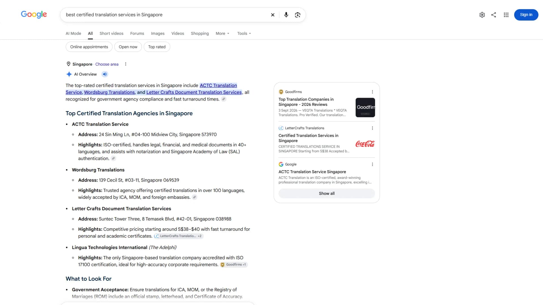Image resolution: width=543 pixels, height=305 pixels.
Task: Switch to AI Mode tab
Action: (x=73, y=33)
